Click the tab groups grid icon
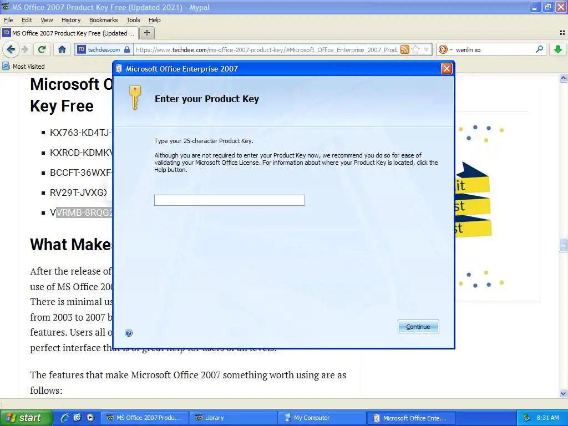The height and width of the screenshot is (426, 568). pos(562,33)
